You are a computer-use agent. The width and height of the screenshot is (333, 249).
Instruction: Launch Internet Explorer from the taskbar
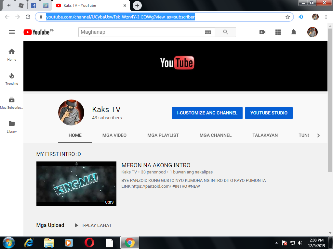pyautogui.click(x=29, y=243)
